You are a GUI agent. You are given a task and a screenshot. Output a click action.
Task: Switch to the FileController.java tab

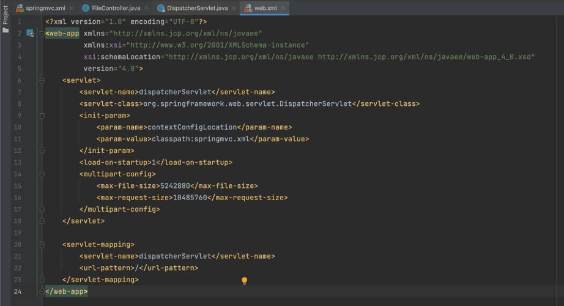(x=116, y=9)
